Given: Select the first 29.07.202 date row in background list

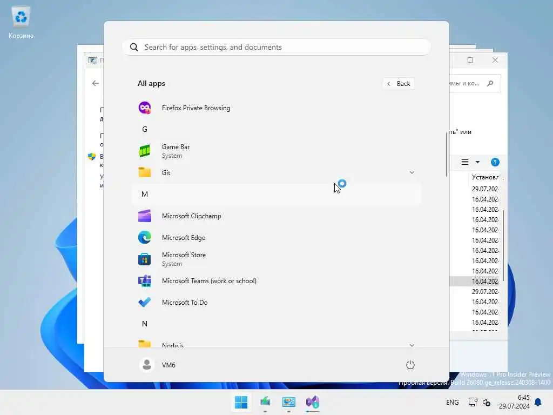Looking at the screenshot, I should coord(485,189).
